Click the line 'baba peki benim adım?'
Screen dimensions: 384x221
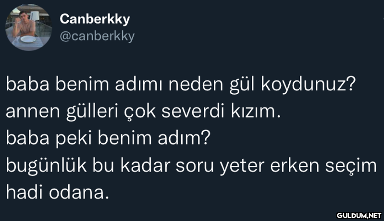coord(108,138)
